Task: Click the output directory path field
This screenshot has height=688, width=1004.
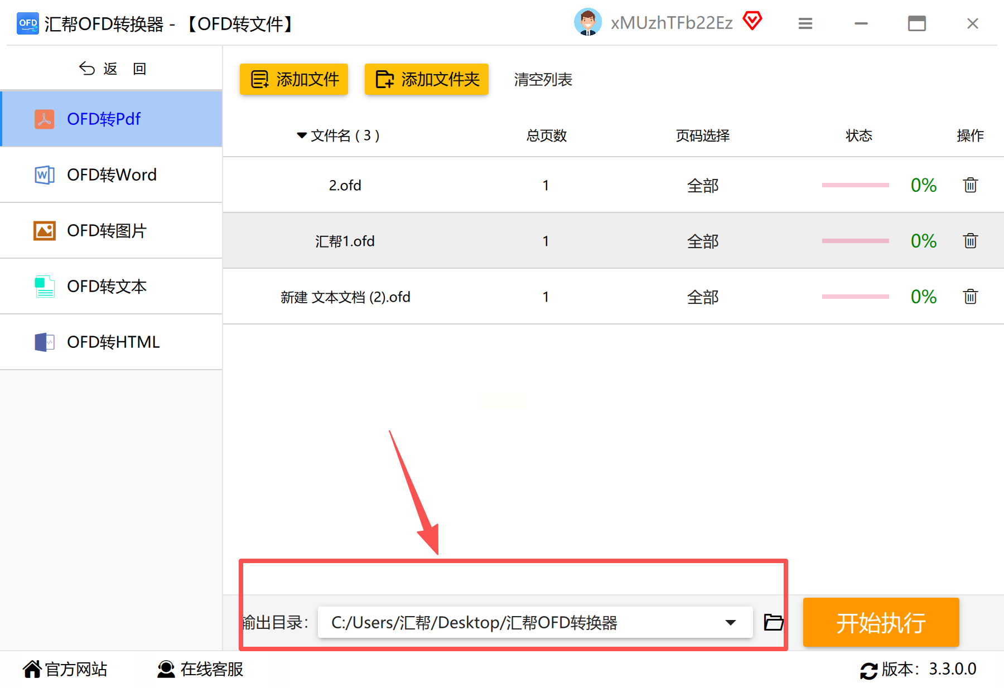Action: (x=535, y=622)
